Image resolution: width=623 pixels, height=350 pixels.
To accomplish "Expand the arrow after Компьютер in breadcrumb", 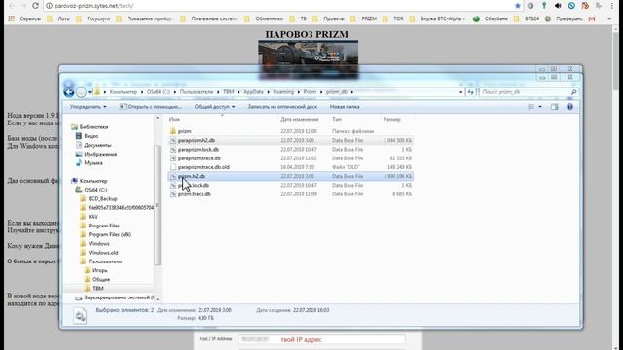I will 142,92.
